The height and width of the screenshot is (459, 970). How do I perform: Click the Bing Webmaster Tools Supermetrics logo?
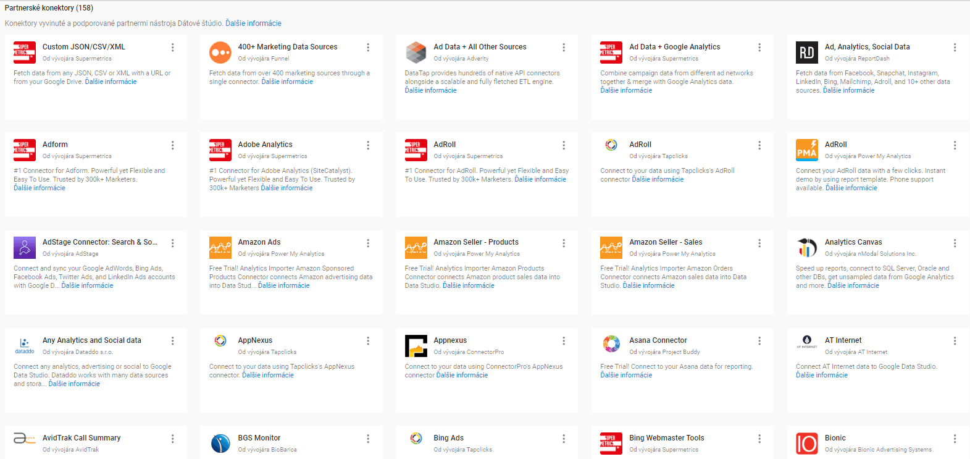click(x=611, y=444)
